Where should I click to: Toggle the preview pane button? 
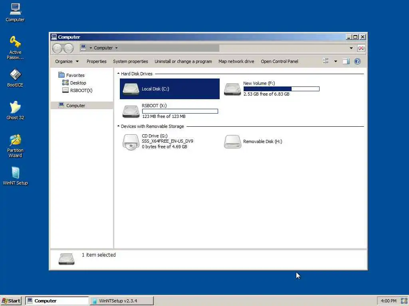346,61
